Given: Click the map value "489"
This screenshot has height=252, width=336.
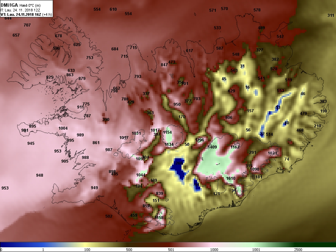Looking at the screenshot, I should click(x=261, y=28).
